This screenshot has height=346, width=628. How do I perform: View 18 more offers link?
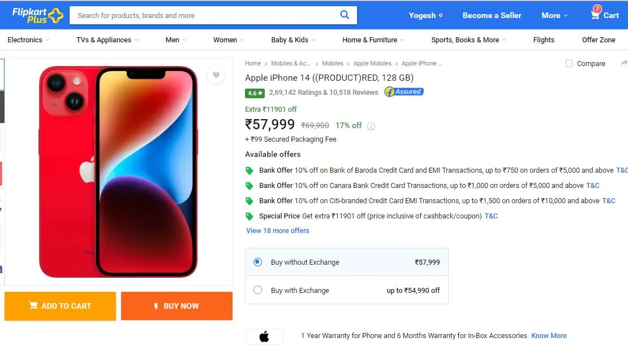pyautogui.click(x=278, y=230)
